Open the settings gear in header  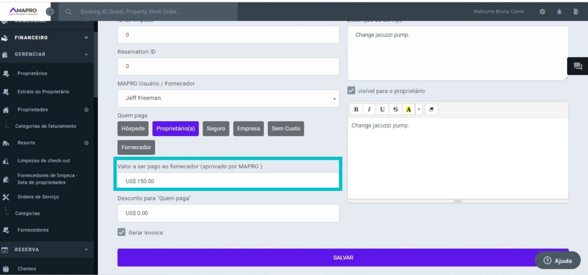tap(542, 12)
